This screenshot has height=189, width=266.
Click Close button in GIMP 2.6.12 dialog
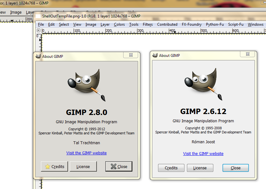click(x=236, y=168)
